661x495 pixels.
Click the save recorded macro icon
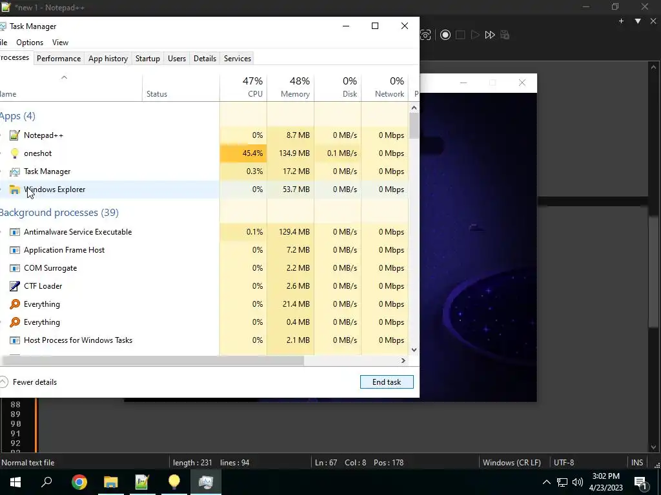(505, 35)
